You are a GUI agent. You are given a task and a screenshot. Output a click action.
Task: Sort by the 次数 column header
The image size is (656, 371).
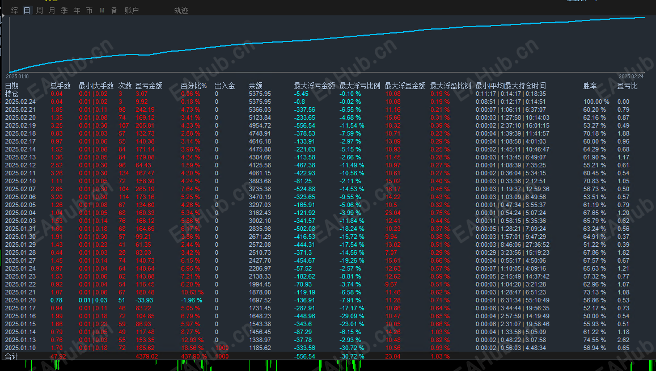[125, 86]
